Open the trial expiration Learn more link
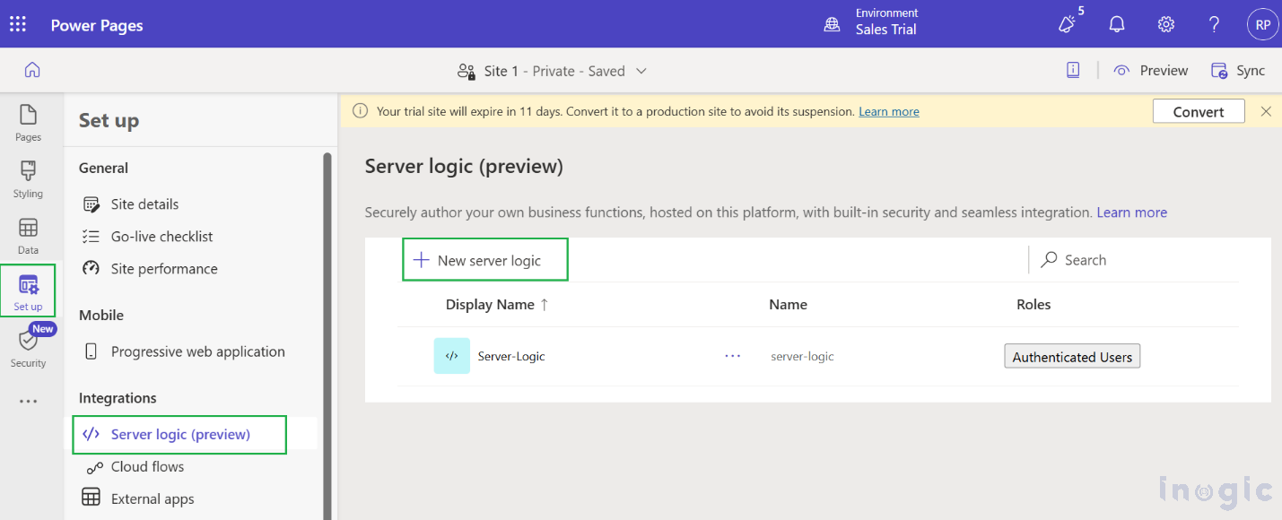The width and height of the screenshot is (1282, 520). click(888, 111)
